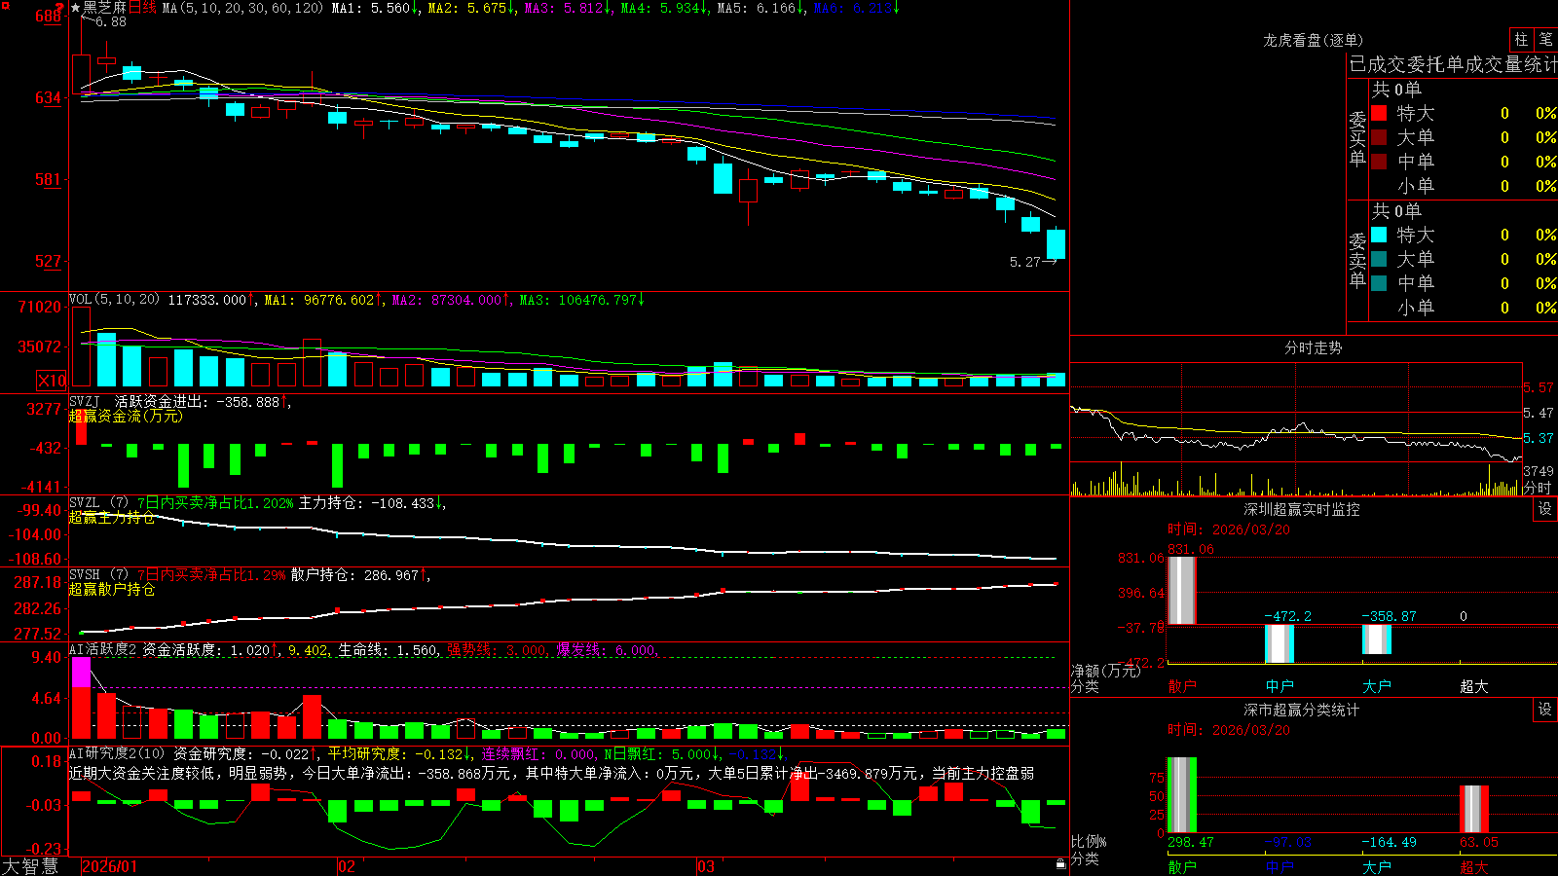
Task: Click the 2026/01 date marker
Action: click(x=110, y=866)
